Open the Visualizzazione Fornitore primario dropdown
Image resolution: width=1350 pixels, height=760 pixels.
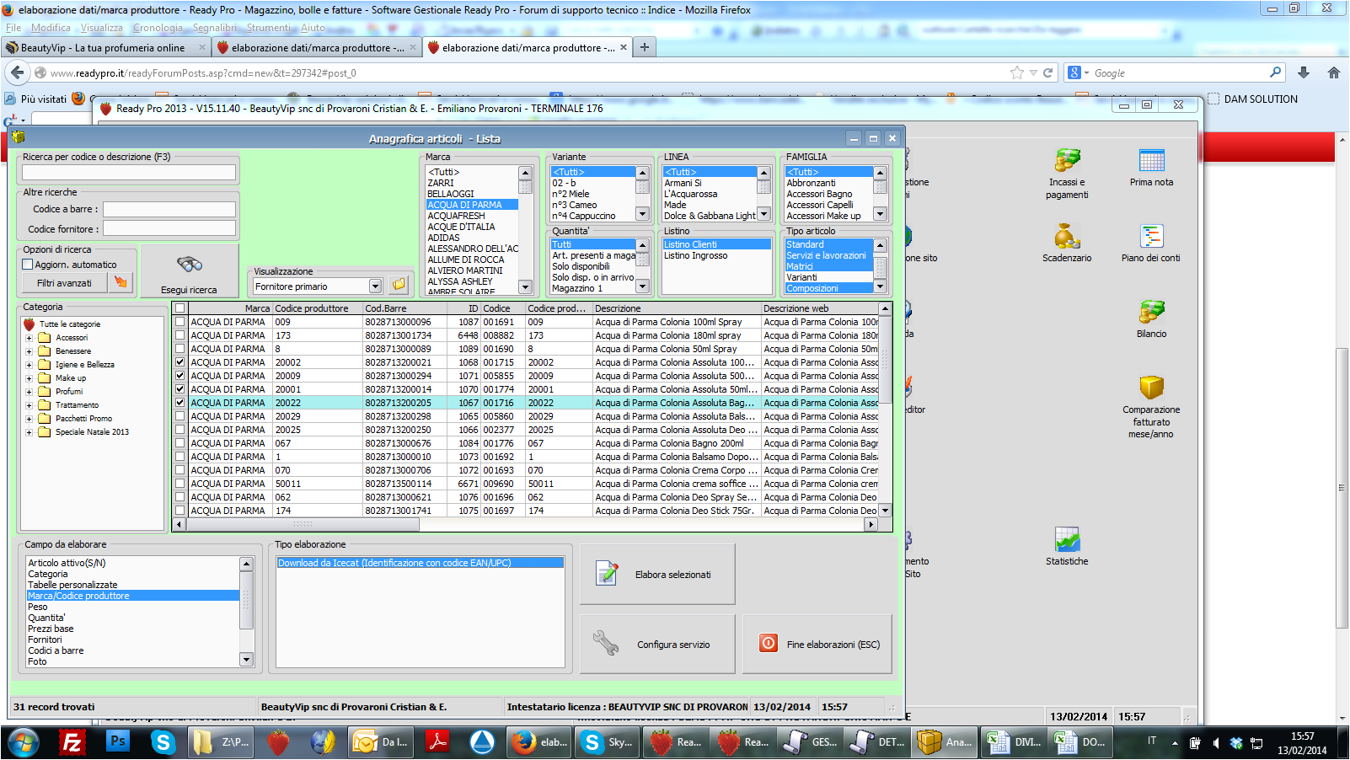(x=375, y=286)
